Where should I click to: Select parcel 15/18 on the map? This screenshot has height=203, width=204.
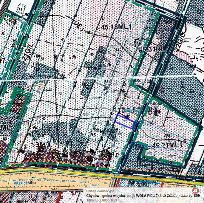click(89, 106)
